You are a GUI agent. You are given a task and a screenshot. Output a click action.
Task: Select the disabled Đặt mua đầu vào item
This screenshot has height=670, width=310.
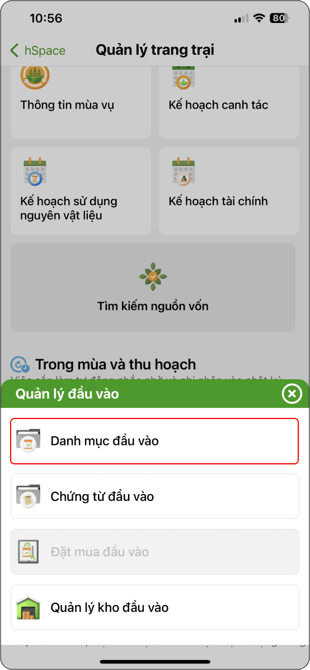pyautogui.click(x=154, y=552)
